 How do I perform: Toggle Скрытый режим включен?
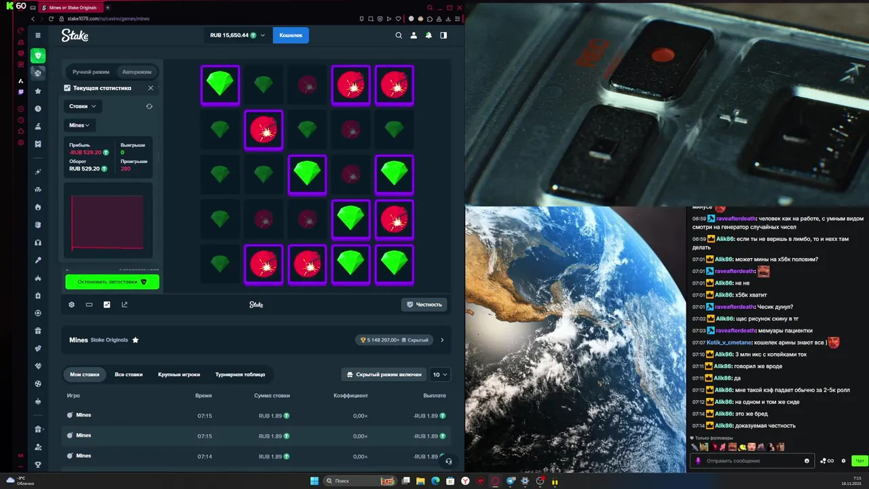click(x=384, y=374)
